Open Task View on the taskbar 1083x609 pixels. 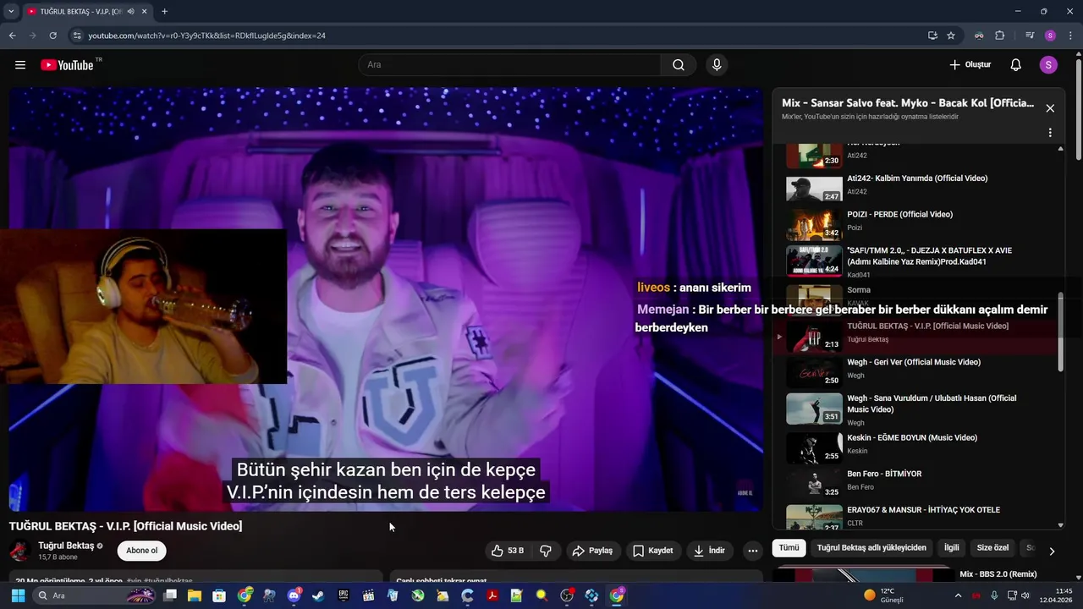(170, 595)
